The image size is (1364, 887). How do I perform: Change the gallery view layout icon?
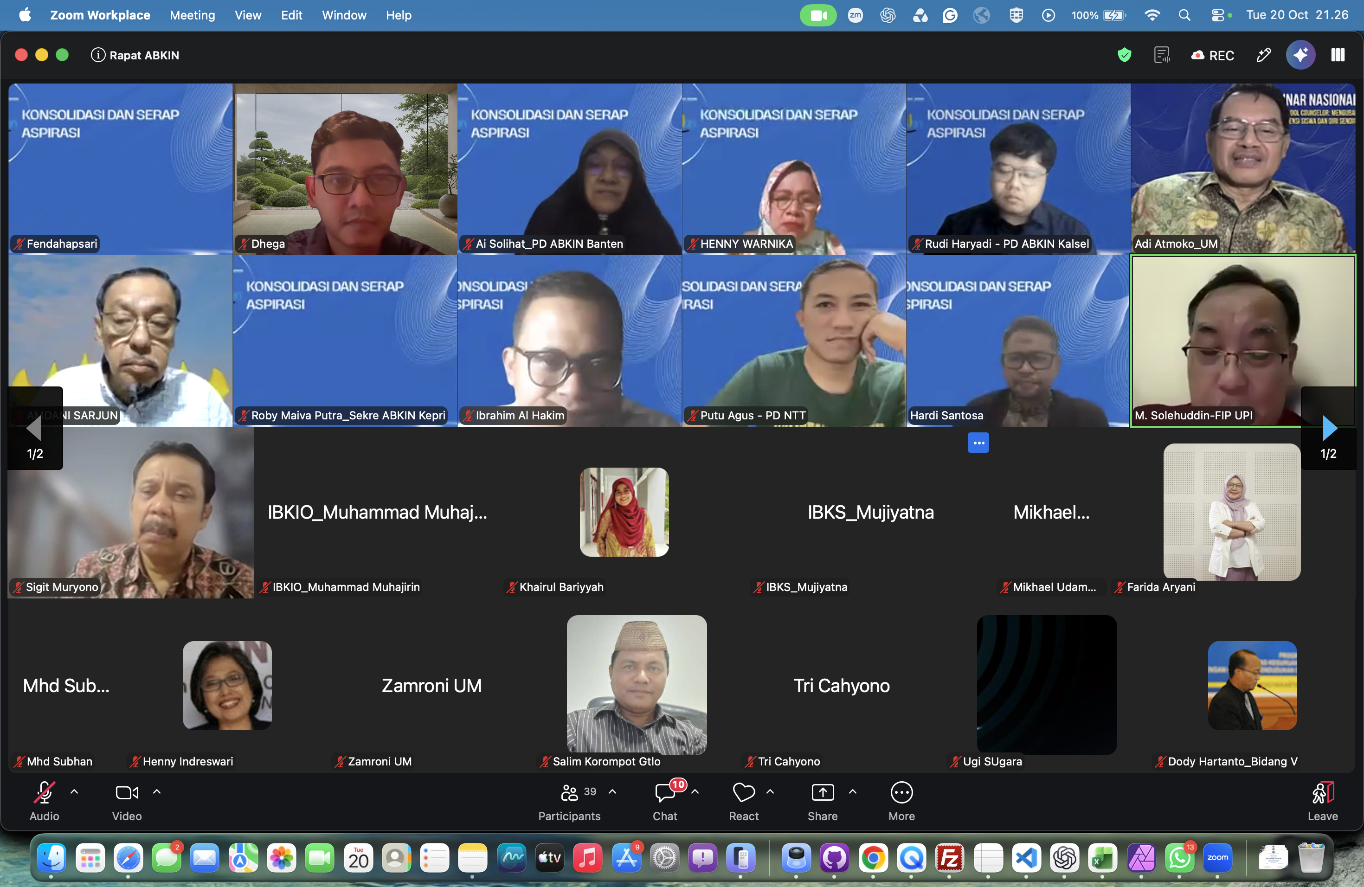pyautogui.click(x=1338, y=55)
